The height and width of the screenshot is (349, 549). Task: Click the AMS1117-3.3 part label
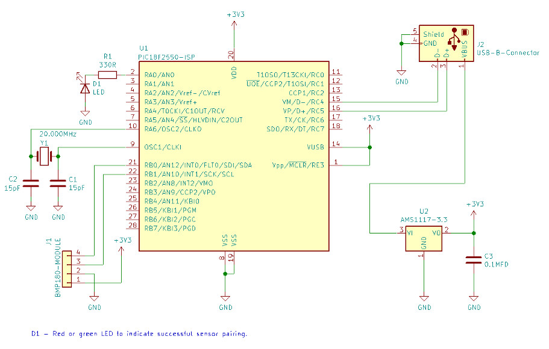(x=424, y=220)
